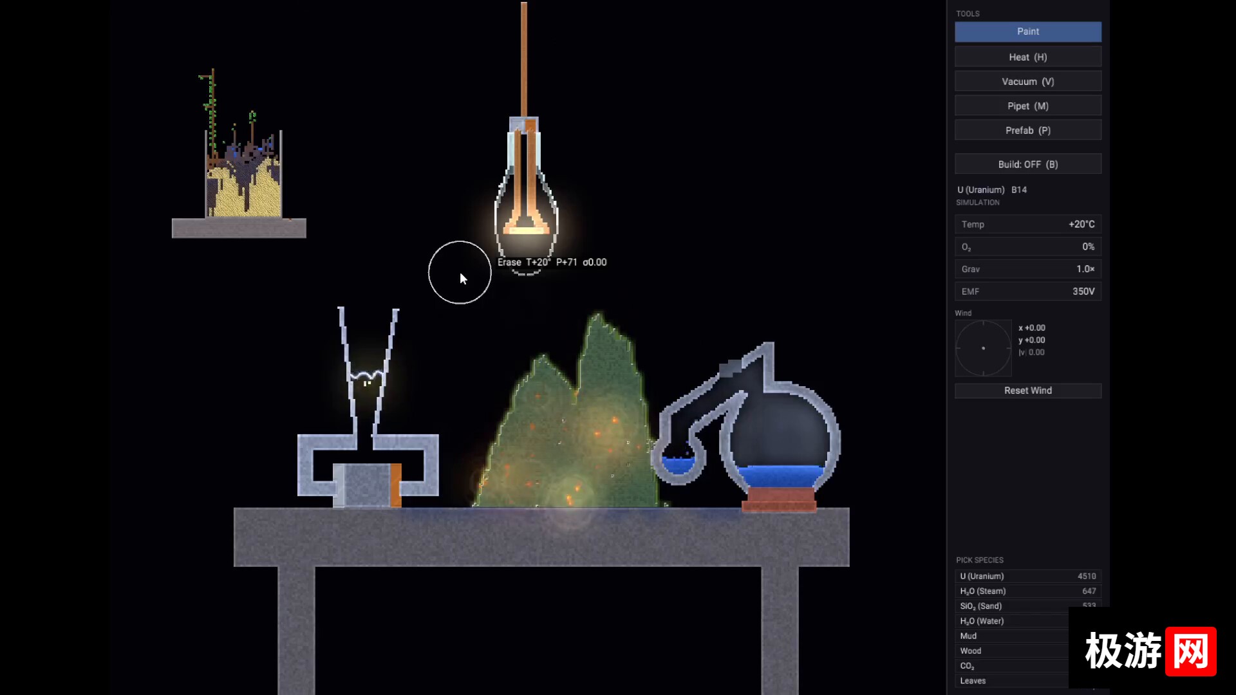Image resolution: width=1236 pixels, height=695 pixels.
Task: Click the electric spark between the rods
Action: pyautogui.click(x=367, y=376)
